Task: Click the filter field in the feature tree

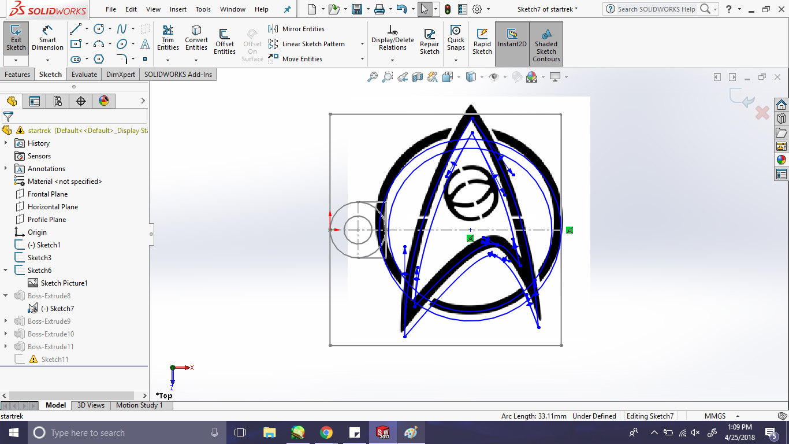Action: [80, 117]
